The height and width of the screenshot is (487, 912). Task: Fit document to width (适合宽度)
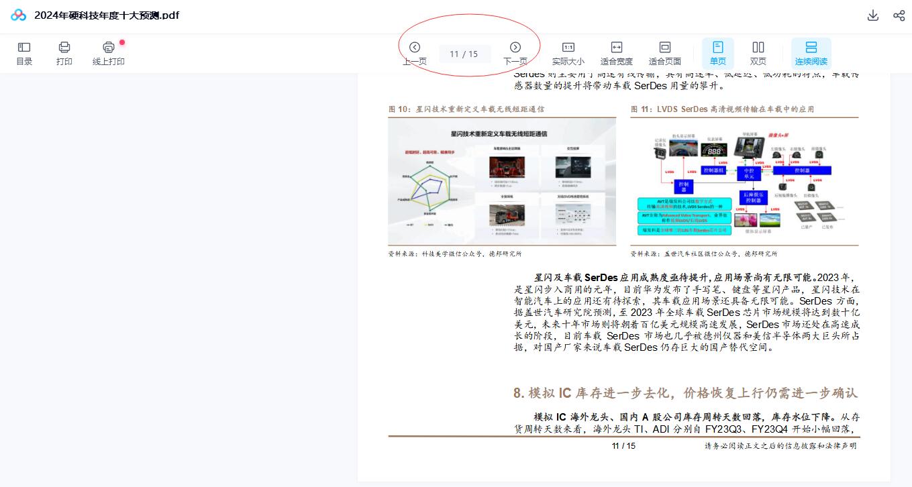[x=616, y=53]
